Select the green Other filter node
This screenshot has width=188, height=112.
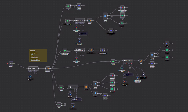tap(59, 105)
